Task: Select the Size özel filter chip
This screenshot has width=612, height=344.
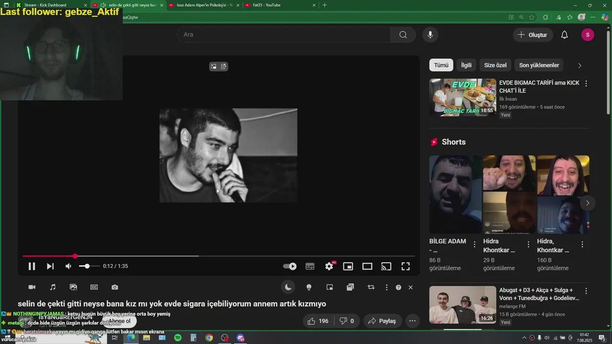Action: pos(495,65)
